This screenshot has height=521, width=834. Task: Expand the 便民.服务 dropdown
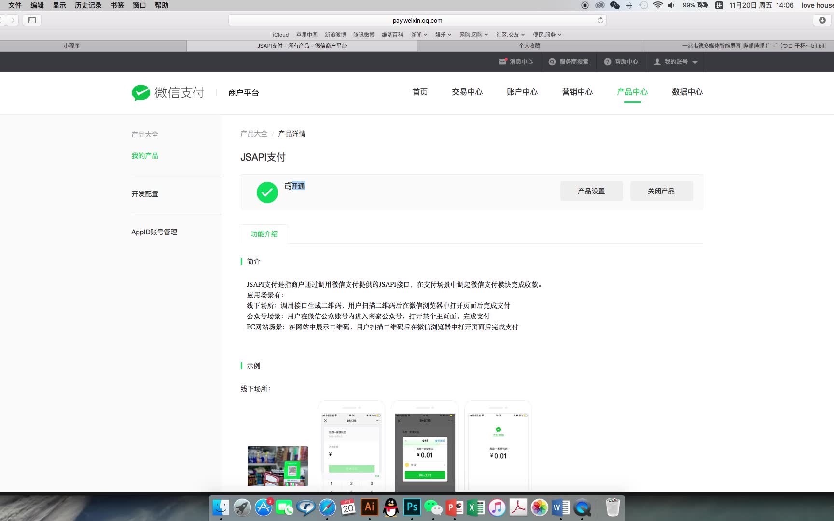point(547,34)
